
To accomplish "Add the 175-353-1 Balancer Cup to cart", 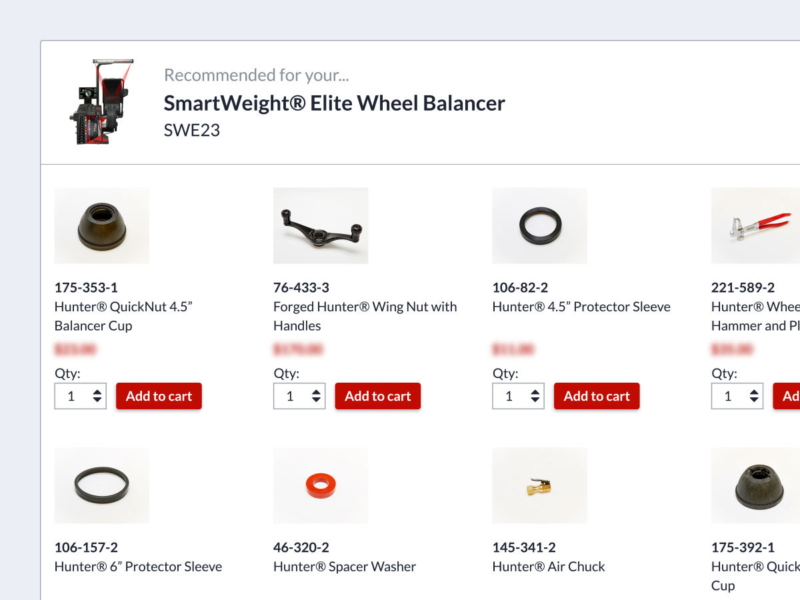I will coord(159,396).
